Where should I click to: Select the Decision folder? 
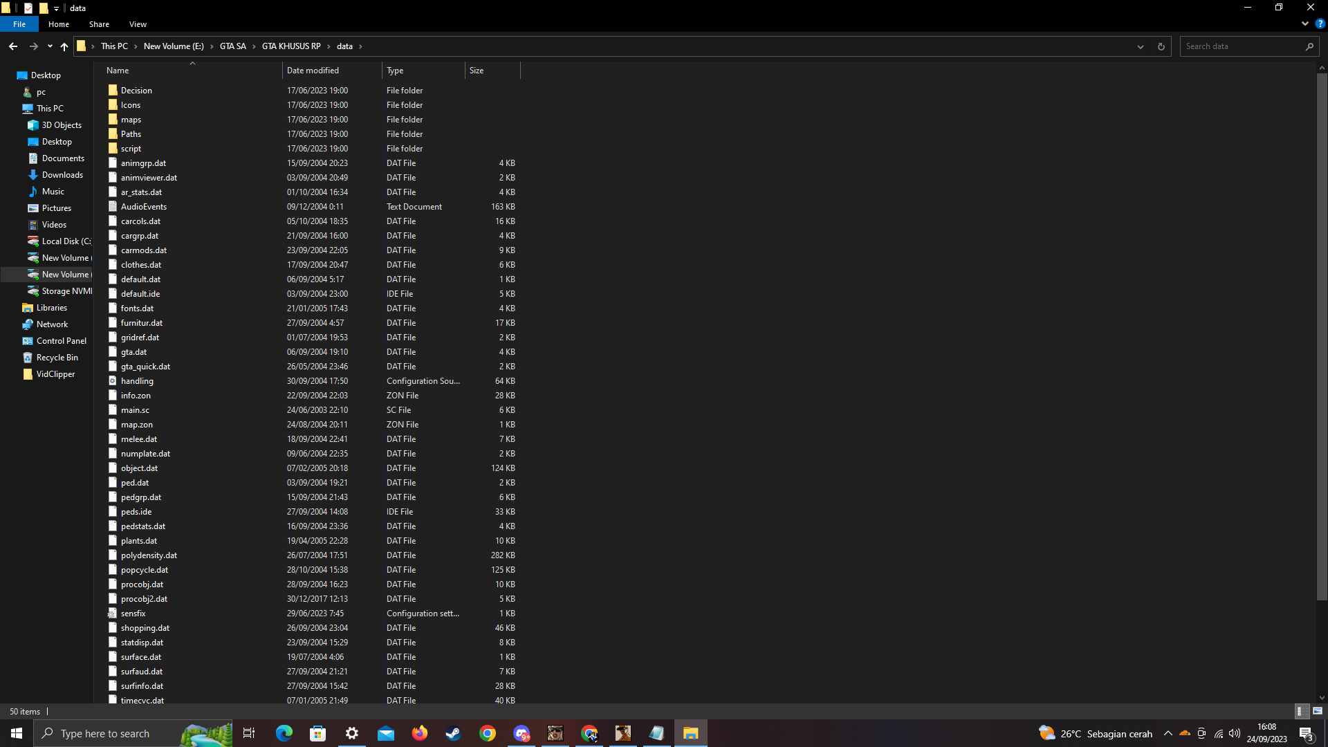[136, 91]
